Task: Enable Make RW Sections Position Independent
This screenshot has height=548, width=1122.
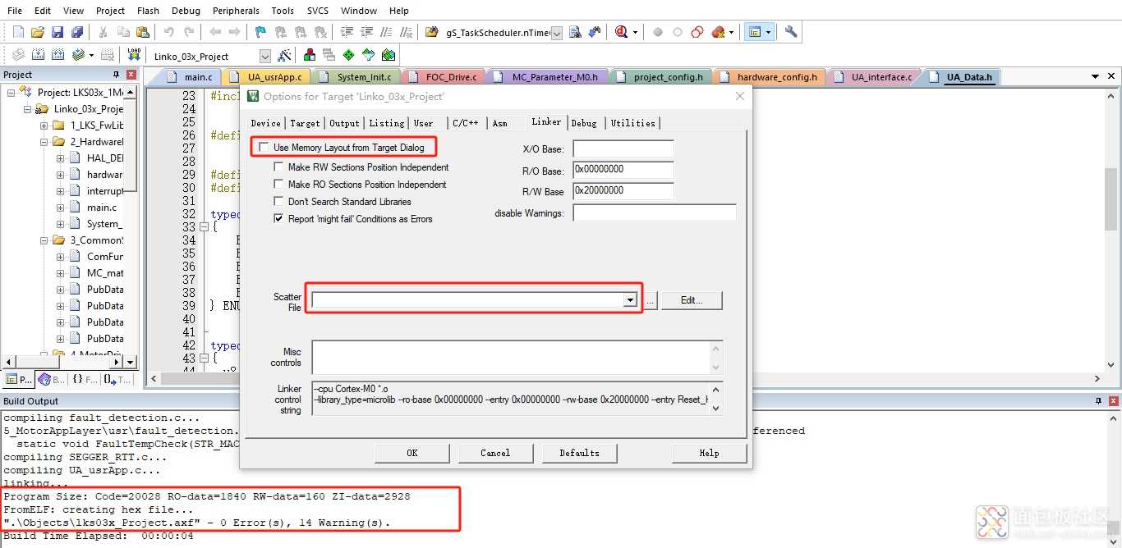Action: click(x=278, y=167)
